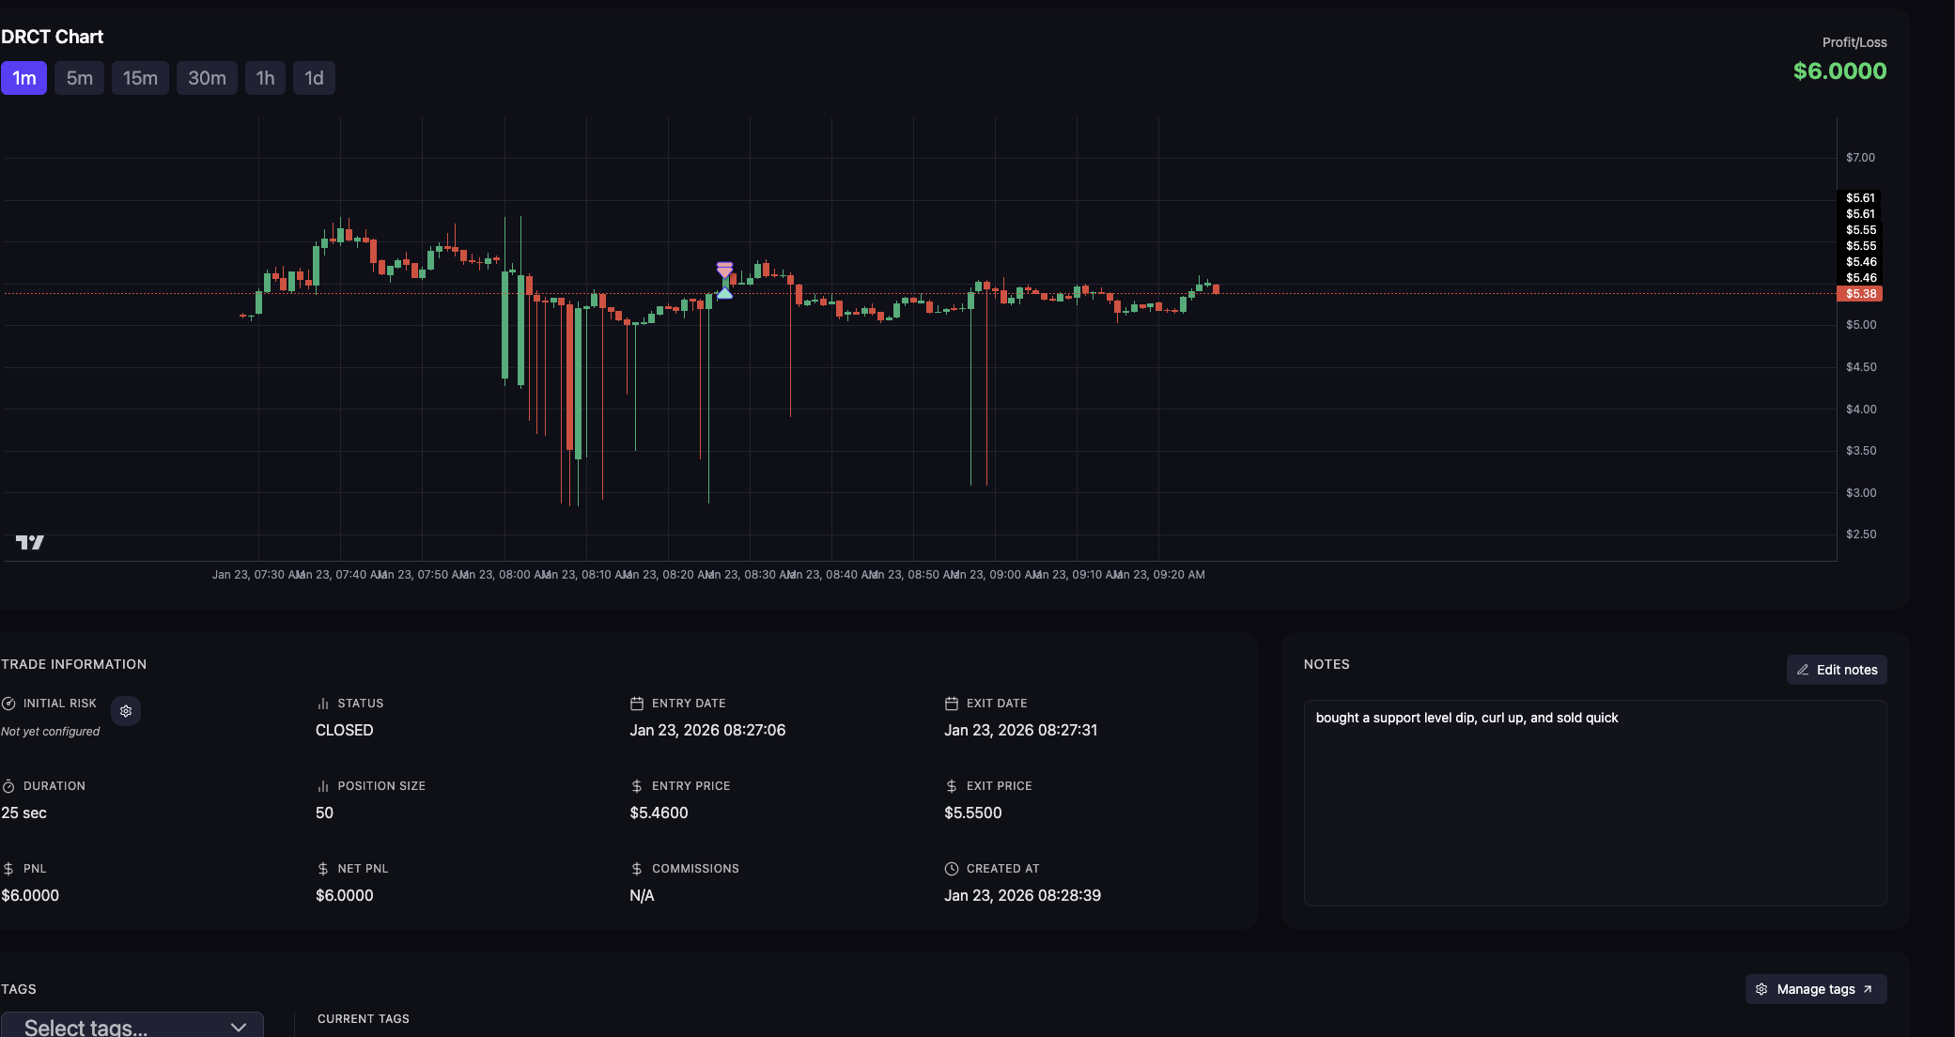Click the trade entry marker on chart
Screen dimensions: 1955x1037
(x=724, y=292)
